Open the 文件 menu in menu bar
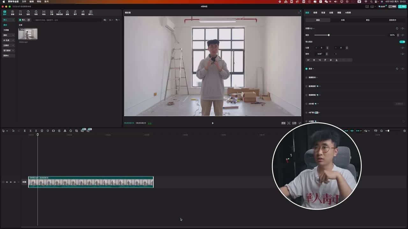Screen dimensions: 408x229 pos(24,2)
